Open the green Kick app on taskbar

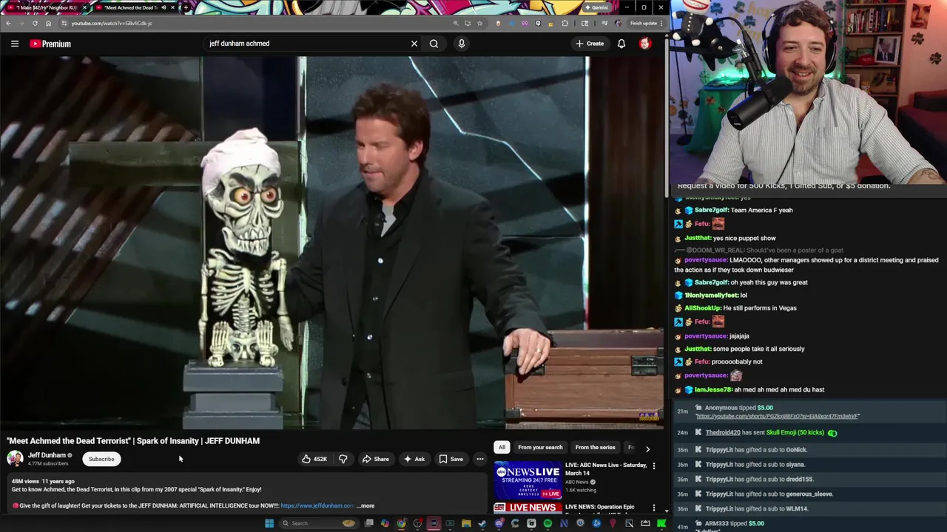pos(661,523)
